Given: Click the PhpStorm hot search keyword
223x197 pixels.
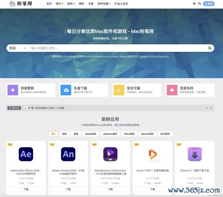Looking at the screenshot, I should (x=163, y=57).
